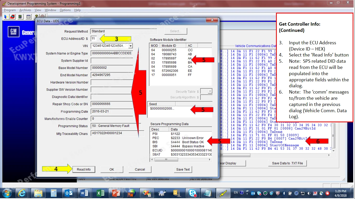Viewport: 355px width, 199px height.
Task: Open Microsoft Excel from the taskbar
Action: (x=100, y=193)
